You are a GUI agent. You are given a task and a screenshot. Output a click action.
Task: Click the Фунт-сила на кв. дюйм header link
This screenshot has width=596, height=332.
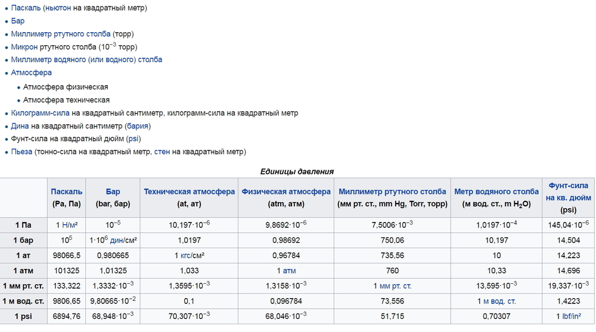pyautogui.click(x=568, y=192)
